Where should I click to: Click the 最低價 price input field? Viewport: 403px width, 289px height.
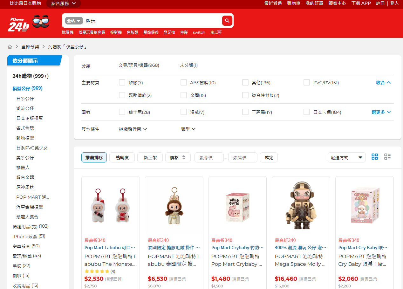click(209, 157)
